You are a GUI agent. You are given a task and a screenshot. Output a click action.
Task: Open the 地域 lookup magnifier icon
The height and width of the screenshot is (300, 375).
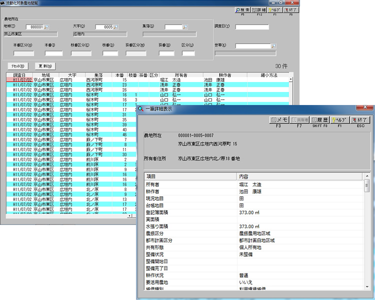(x=46, y=27)
